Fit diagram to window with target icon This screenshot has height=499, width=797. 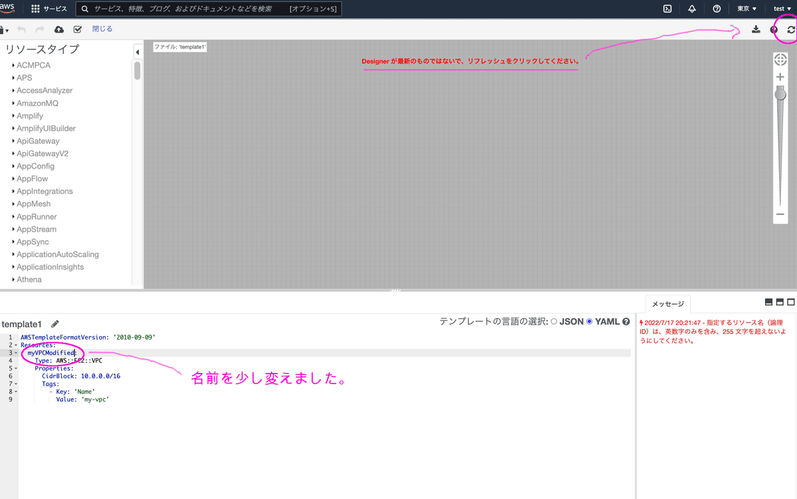coord(780,60)
